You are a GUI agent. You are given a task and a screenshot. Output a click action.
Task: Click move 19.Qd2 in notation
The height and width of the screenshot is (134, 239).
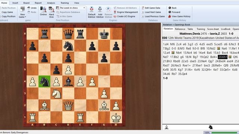coord(204,57)
